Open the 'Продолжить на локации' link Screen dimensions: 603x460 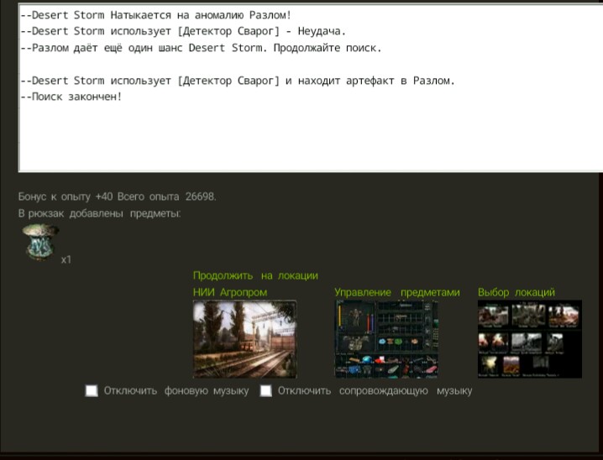255,275
